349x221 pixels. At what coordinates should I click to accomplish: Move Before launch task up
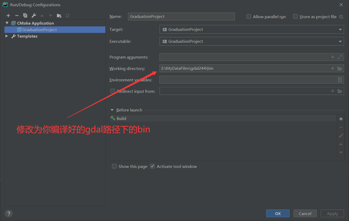click(x=341, y=144)
